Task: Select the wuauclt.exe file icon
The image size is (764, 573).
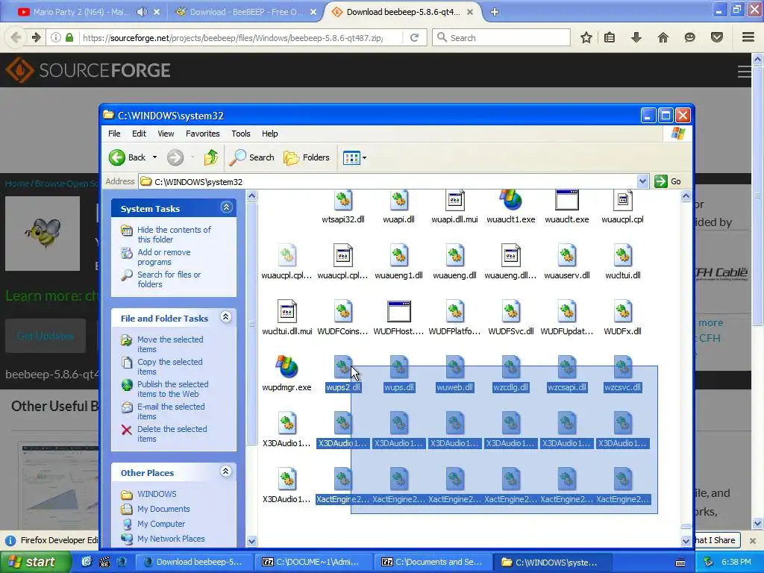Action: pyautogui.click(x=567, y=200)
